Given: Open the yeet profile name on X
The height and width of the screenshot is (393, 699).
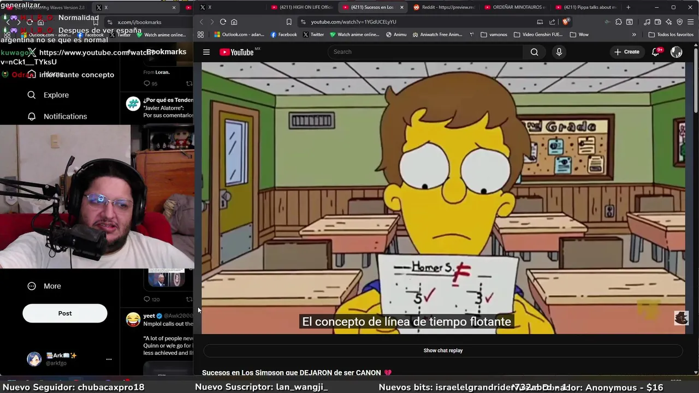Looking at the screenshot, I should point(149,316).
